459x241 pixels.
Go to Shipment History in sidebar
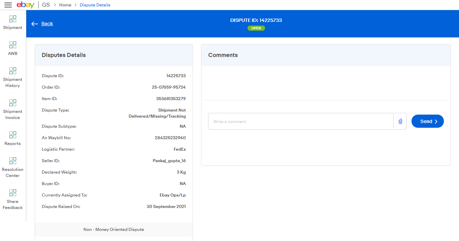[13, 77]
